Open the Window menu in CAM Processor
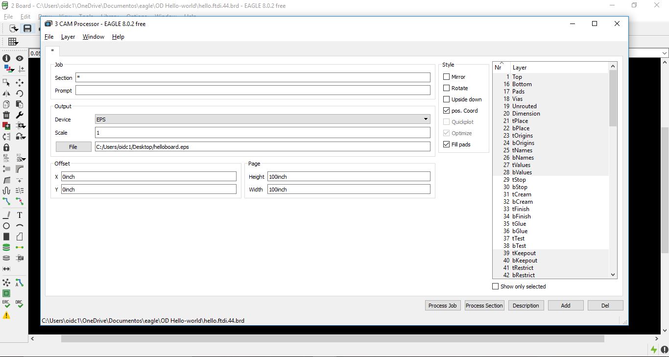The height and width of the screenshot is (357, 669). pos(94,37)
